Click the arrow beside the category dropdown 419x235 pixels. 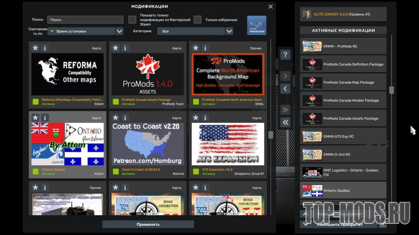tap(229, 31)
